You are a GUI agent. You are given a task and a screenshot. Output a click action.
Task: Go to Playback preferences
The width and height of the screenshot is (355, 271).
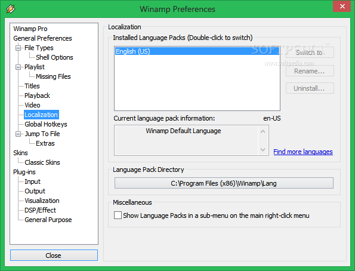click(x=37, y=96)
